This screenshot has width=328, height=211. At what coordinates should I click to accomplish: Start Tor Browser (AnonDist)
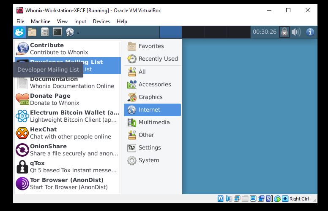(68, 184)
